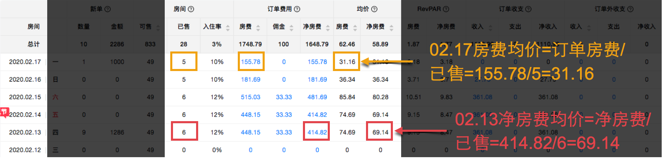Click question mark icon beside 均价
The width and height of the screenshot is (671, 163).
[374, 9]
